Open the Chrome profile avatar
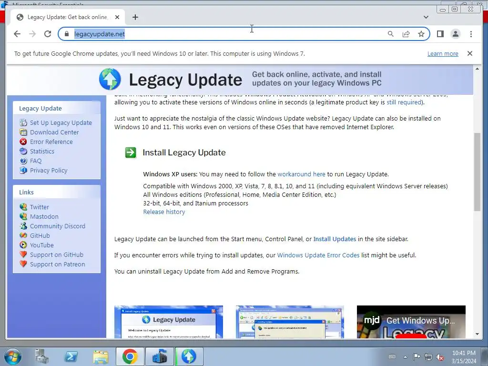Image resolution: width=488 pixels, height=366 pixels. (x=456, y=34)
